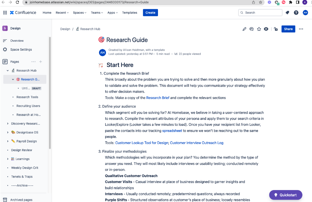This screenshot has width=312, height=202.
Task: Open Space Settings gear
Action: click(5, 50)
